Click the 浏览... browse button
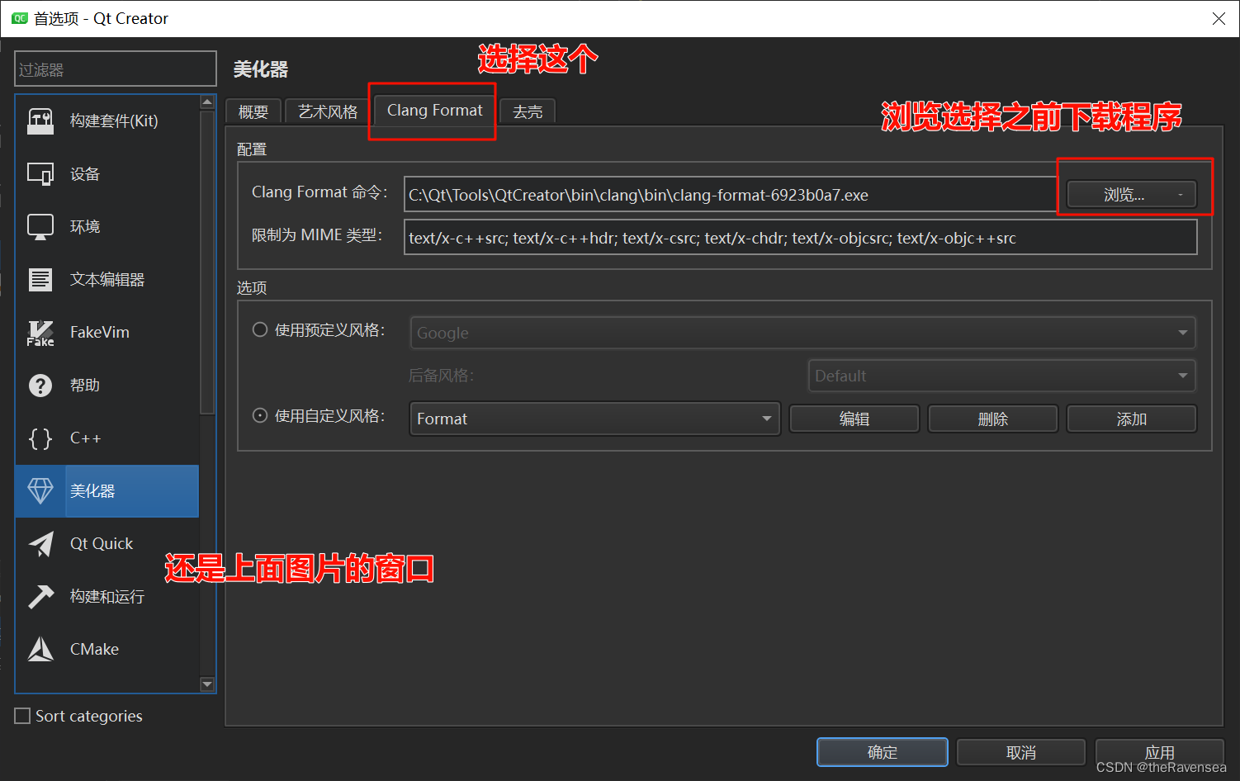 pyautogui.click(x=1131, y=195)
